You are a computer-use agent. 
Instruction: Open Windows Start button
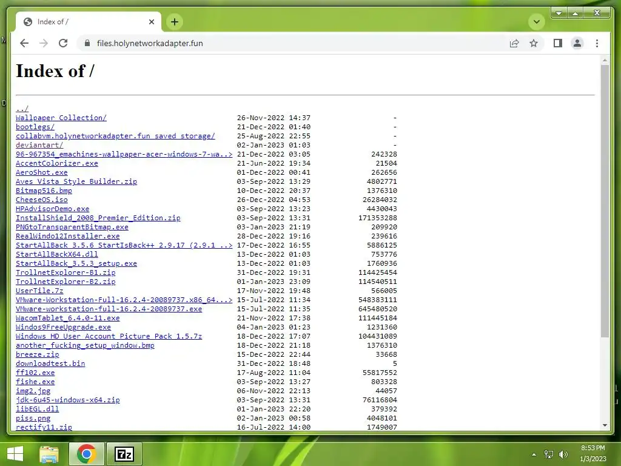point(15,454)
